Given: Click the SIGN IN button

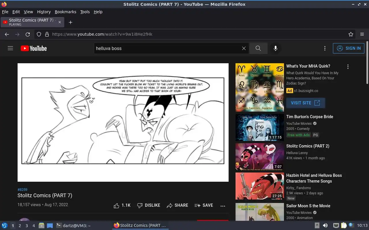Looking at the screenshot, I should pyautogui.click(x=349, y=48).
